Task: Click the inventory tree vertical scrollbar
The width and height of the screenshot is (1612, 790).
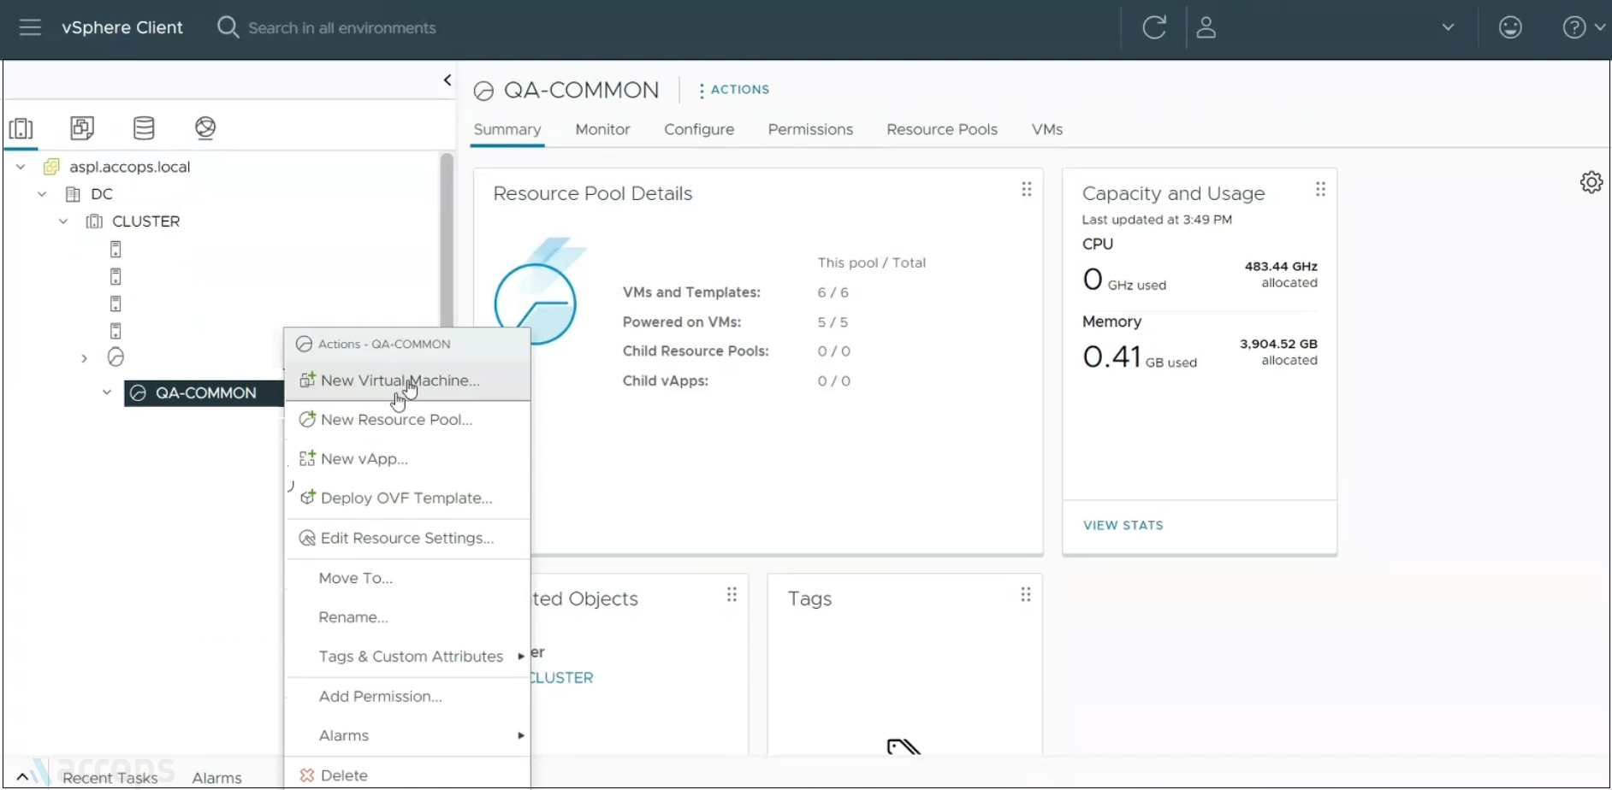Action: 446,239
